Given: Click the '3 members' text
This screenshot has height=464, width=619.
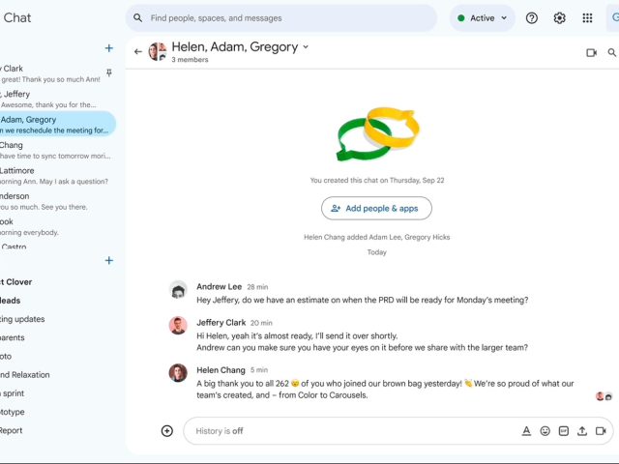Looking at the screenshot, I should coord(190,60).
